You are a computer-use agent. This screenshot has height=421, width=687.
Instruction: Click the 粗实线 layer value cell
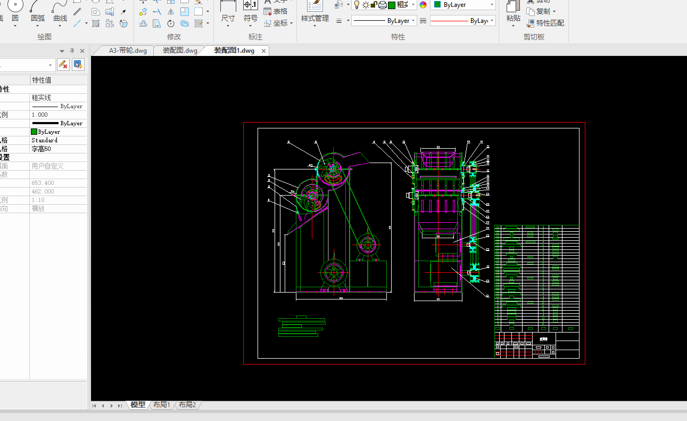[57, 98]
